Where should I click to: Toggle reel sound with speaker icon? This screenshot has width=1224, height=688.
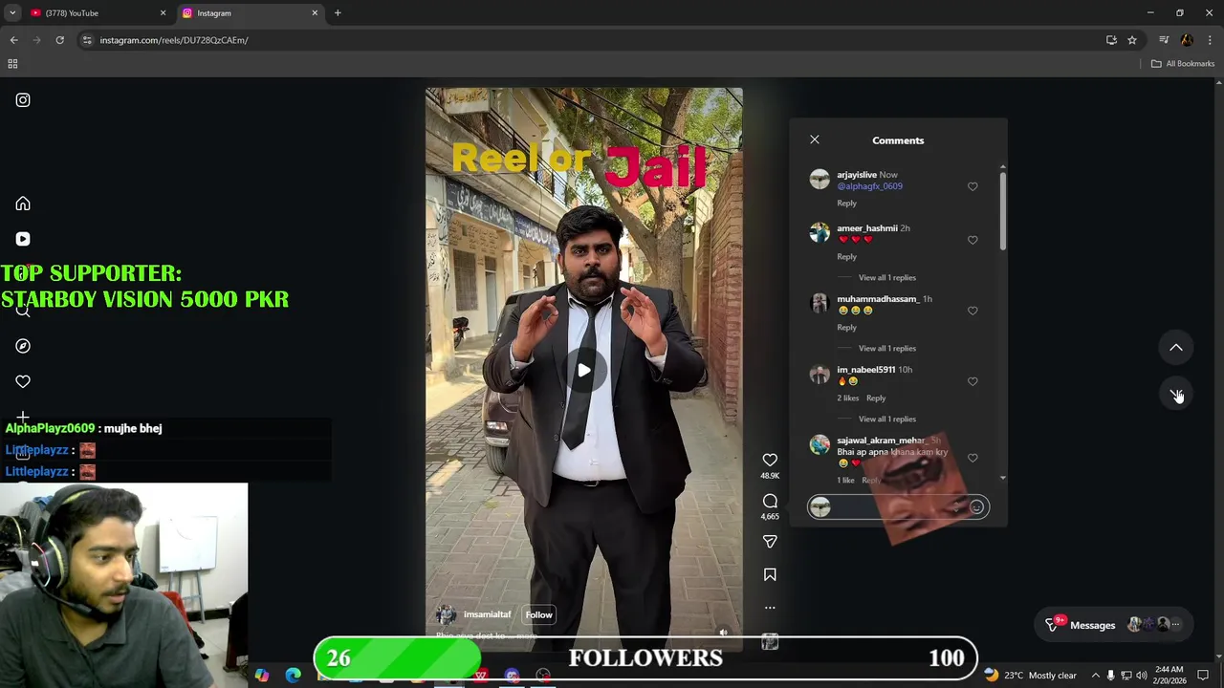click(723, 632)
